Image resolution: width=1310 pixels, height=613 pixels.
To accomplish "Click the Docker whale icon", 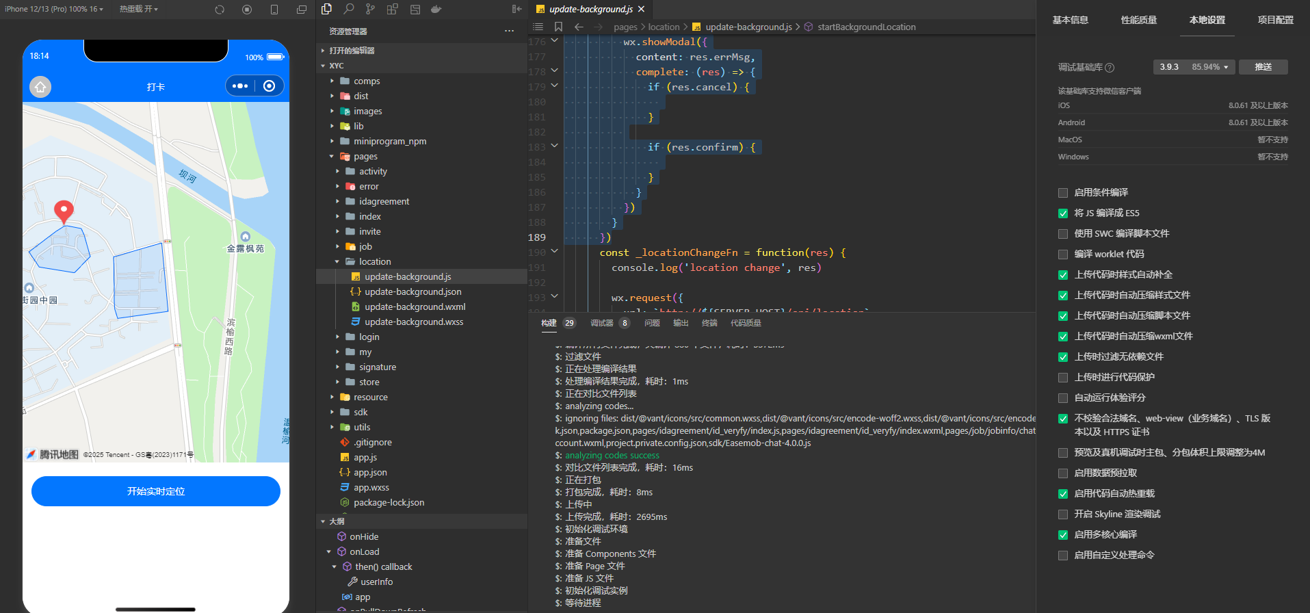I will [x=436, y=9].
